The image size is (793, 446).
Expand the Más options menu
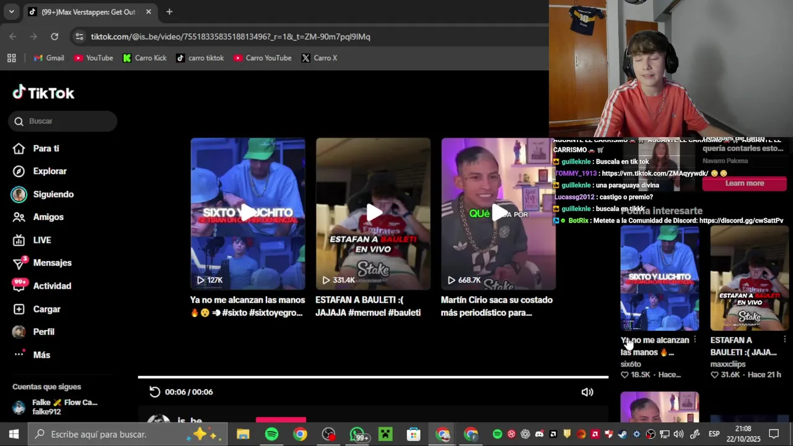(x=31, y=355)
